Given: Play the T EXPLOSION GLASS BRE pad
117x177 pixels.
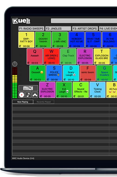Looking at the screenshot, I should point(102,56).
